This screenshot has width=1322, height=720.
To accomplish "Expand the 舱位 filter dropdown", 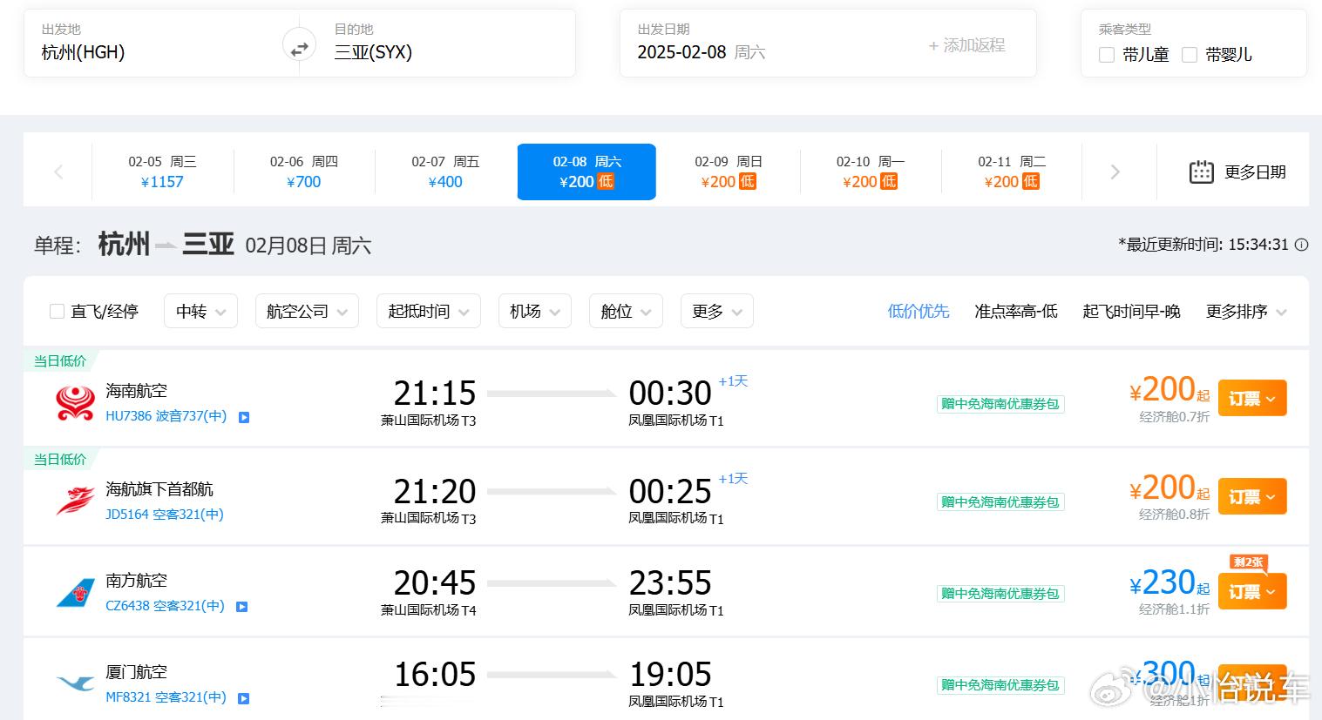I will pos(626,311).
